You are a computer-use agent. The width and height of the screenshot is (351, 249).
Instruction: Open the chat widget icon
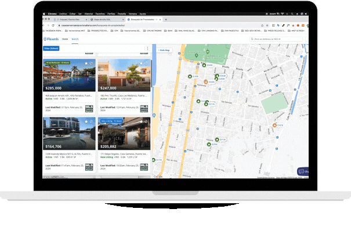pyautogui.click(x=302, y=171)
